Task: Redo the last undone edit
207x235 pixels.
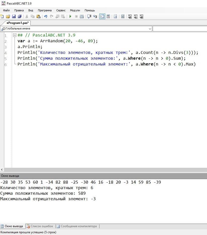Action: click(x=51, y=16)
